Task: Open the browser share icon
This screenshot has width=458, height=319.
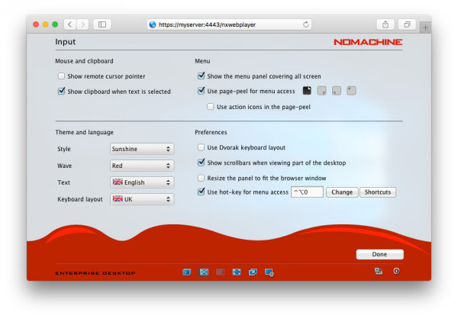Action: [x=385, y=24]
